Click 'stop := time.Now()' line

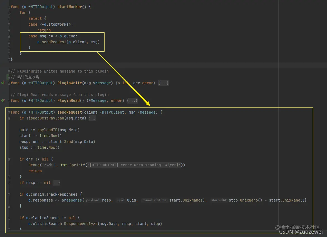tap(39, 147)
